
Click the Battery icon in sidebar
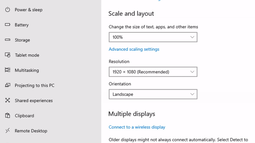(x=8, y=25)
